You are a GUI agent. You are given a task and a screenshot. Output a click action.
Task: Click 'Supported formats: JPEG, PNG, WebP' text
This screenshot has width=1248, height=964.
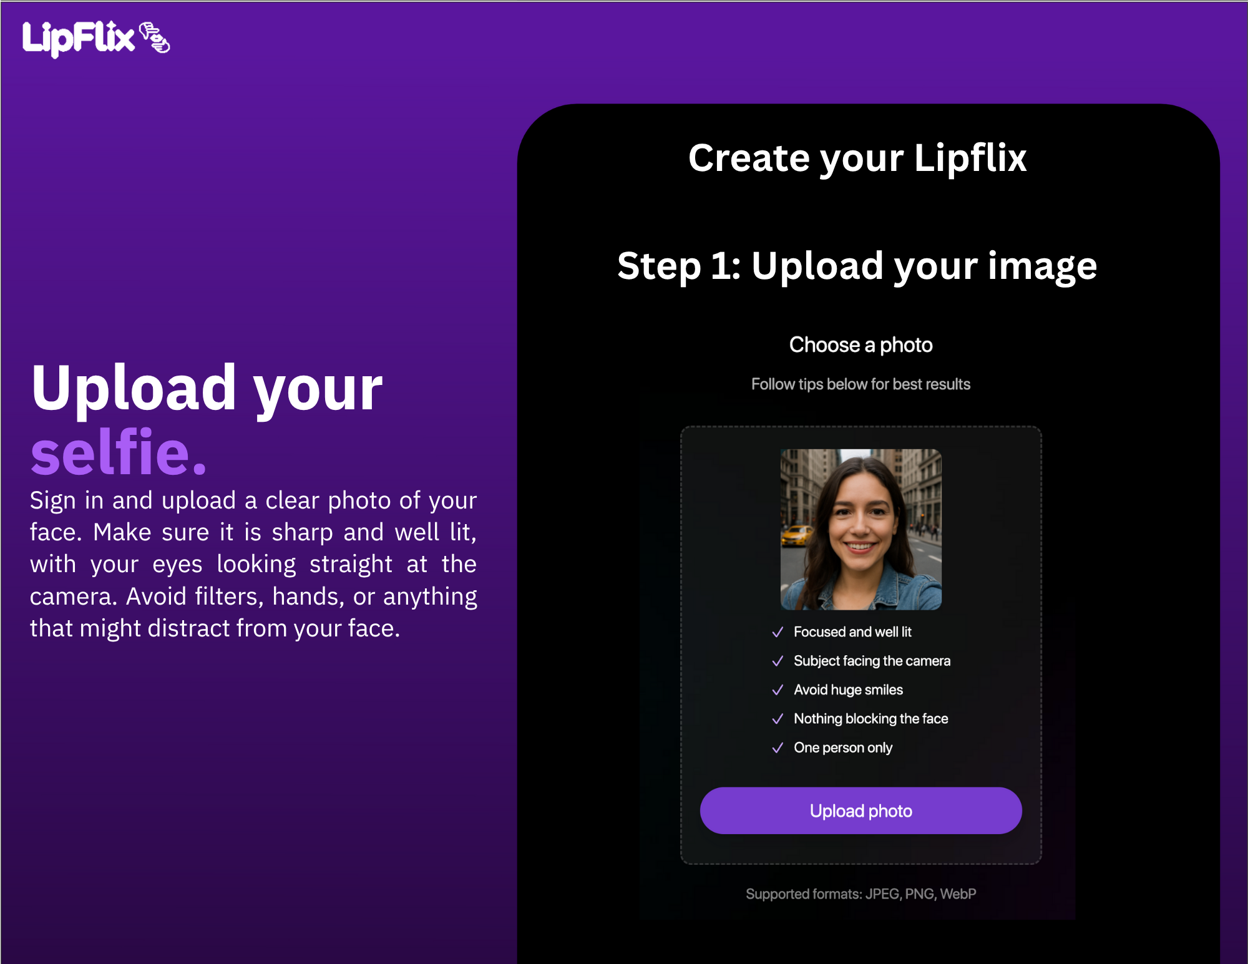pos(860,893)
